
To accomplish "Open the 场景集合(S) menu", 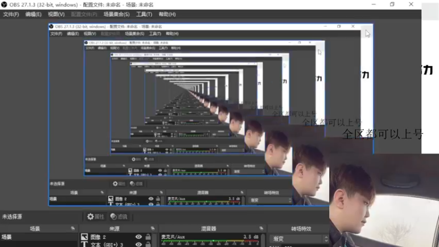I will [116, 14].
